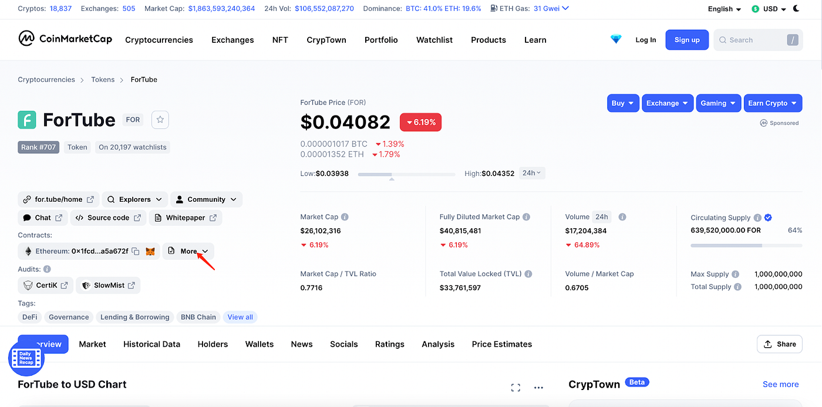Image resolution: width=822 pixels, height=407 pixels.
Task: Open the NFT nav menu
Action: click(280, 40)
